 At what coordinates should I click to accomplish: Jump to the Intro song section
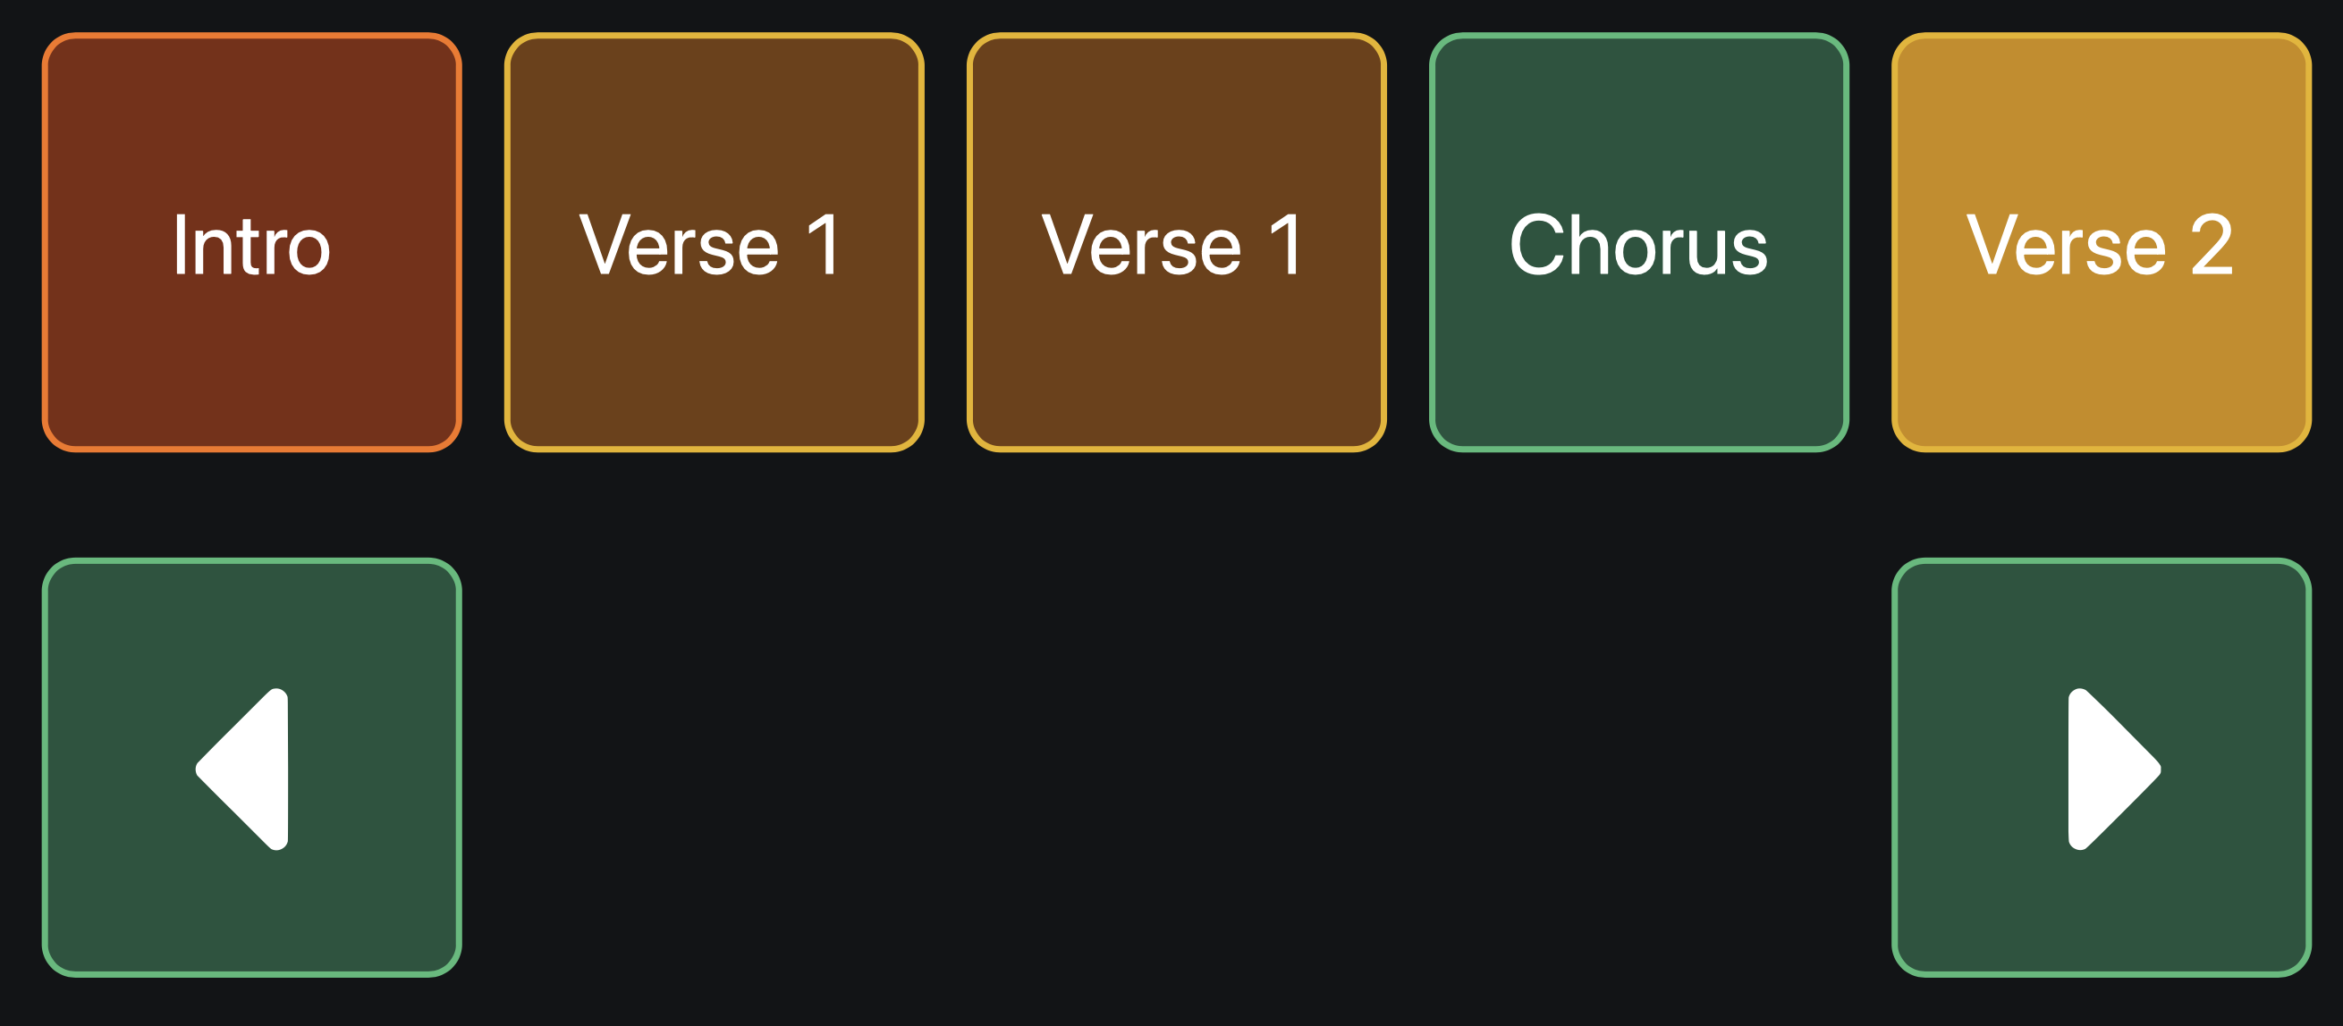[x=252, y=242]
